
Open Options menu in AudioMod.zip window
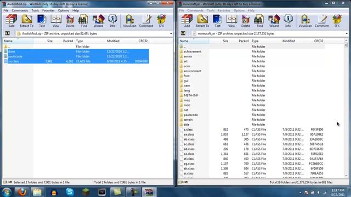click(64, 10)
